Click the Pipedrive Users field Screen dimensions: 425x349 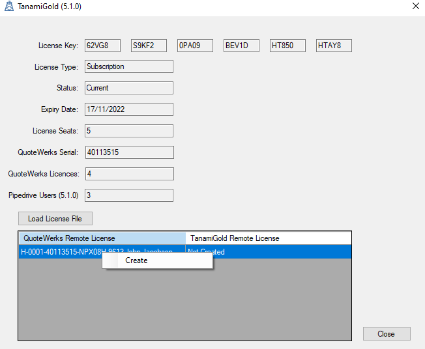129,195
